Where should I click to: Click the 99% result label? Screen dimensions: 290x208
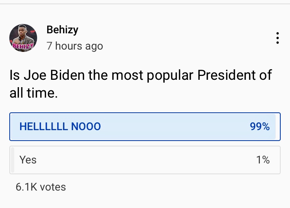coord(259,127)
